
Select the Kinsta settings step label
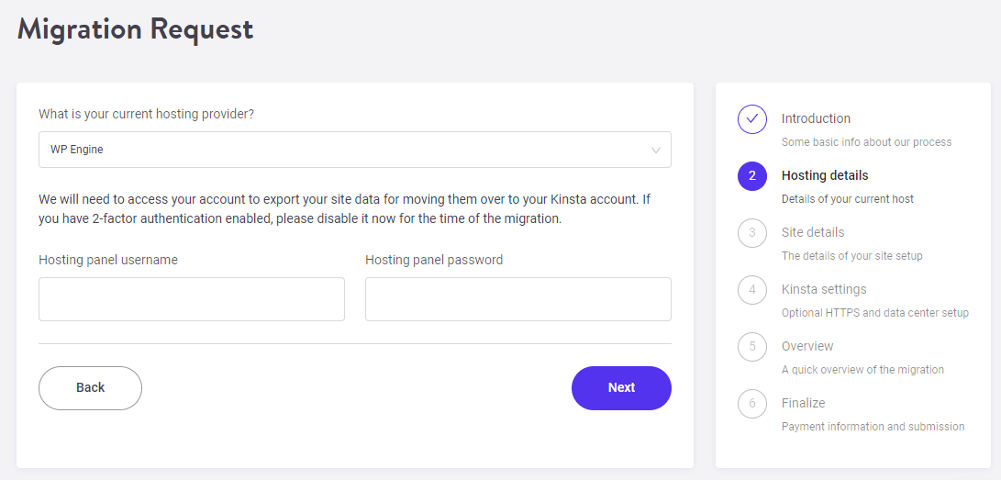pos(824,289)
